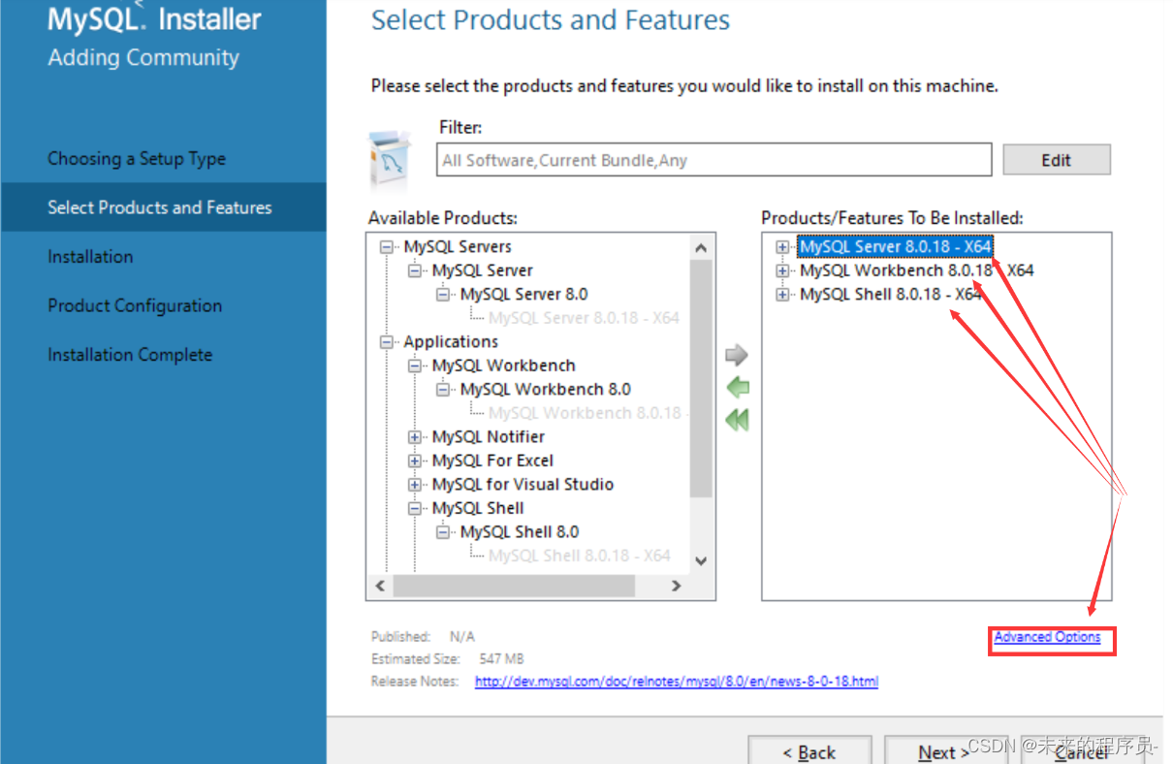Image resolution: width=1173 pixels, height=764 pixels.
Task: Select grayed MySQL Shell 8.0.18 - X64 available item
Action: click(x=580, y=556)
